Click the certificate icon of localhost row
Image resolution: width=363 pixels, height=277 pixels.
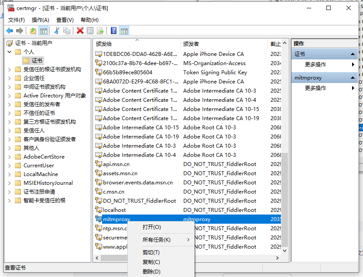tap(99, 210)
